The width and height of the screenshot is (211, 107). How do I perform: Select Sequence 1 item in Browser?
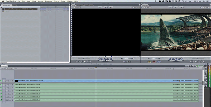[7, 11]
